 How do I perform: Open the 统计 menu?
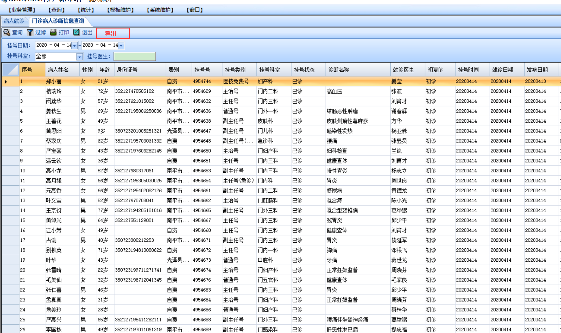click(86, 10)
